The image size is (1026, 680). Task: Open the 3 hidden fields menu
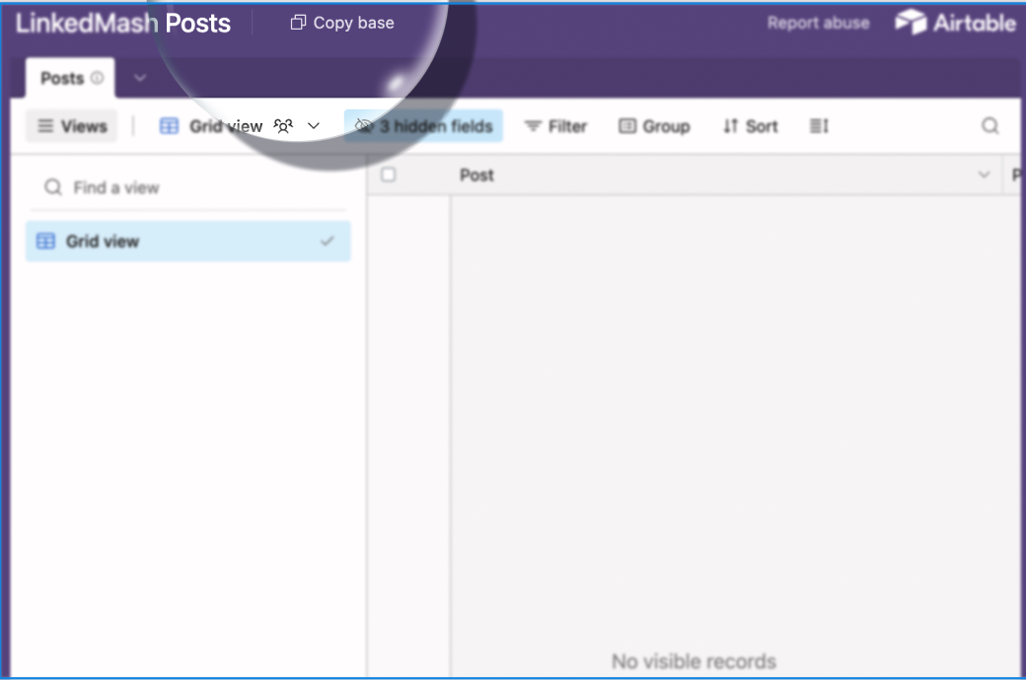(x=423, y=126)
